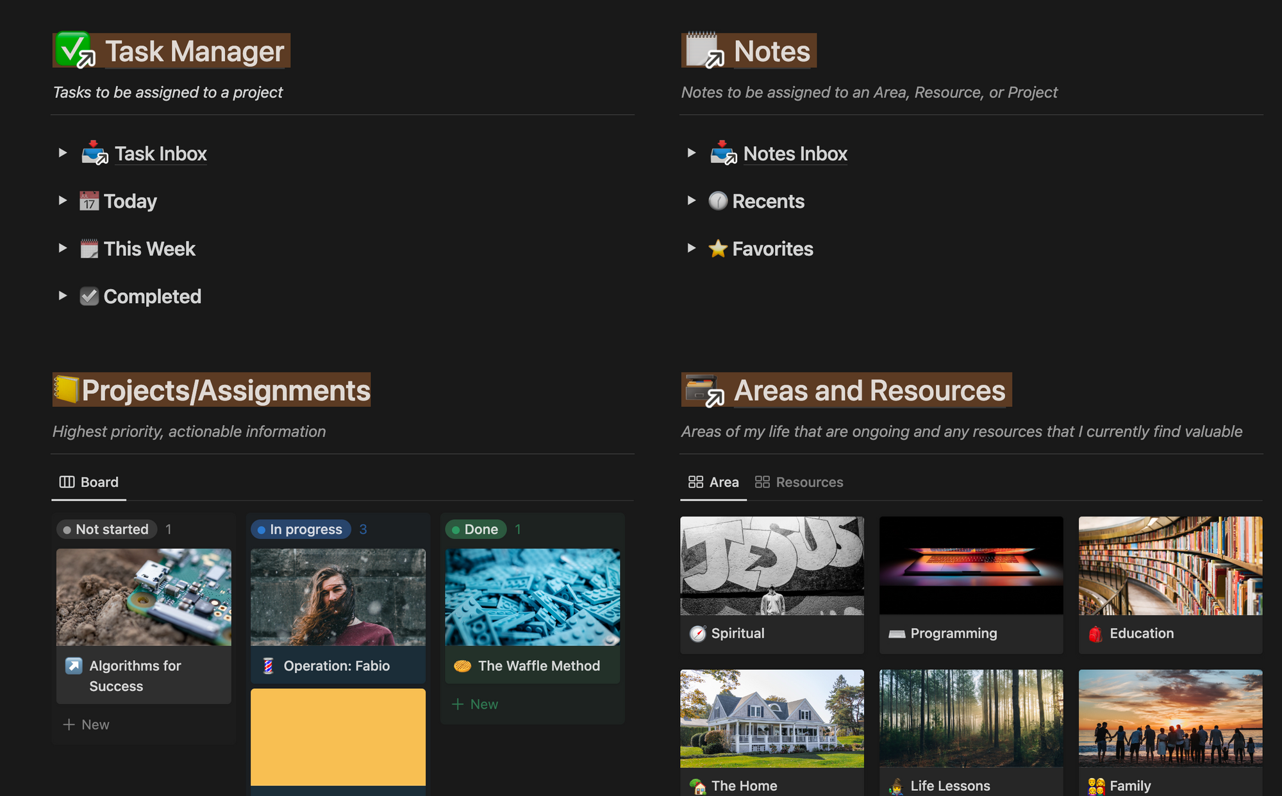Screen dimensions: 1282x796
Task: Click the calendar icon next to Today
Action: (x=89, y=201)
